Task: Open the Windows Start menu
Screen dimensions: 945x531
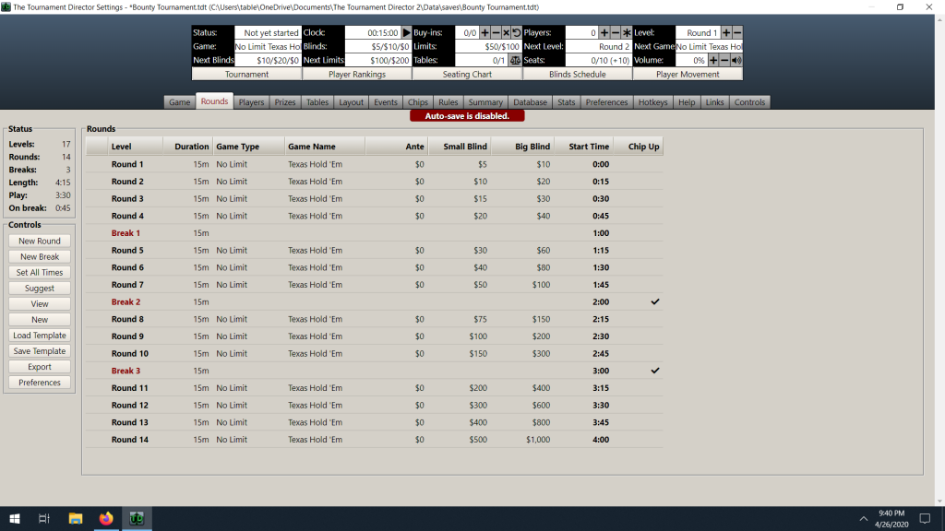Action: [x=15, y=518]
